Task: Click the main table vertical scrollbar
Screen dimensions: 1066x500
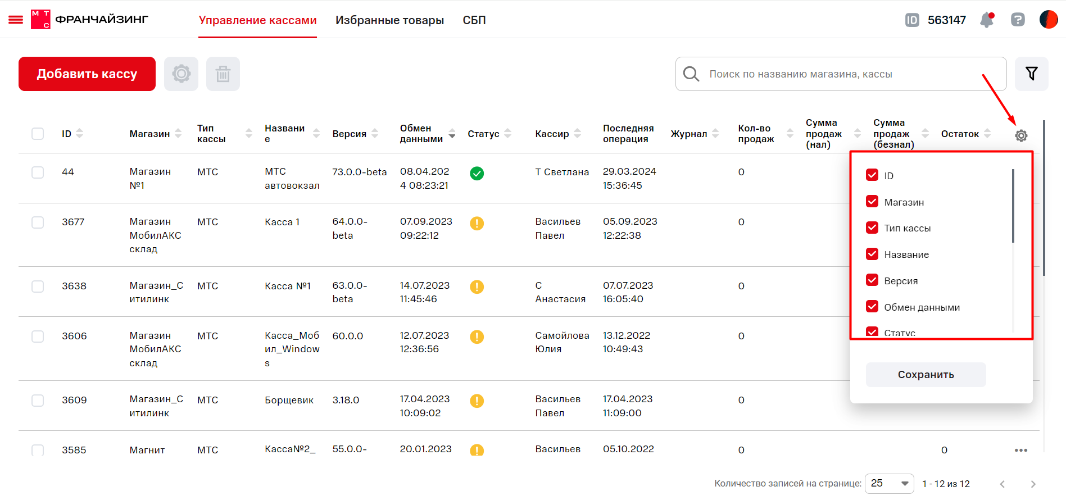Action: click(x=1044, y=198)
